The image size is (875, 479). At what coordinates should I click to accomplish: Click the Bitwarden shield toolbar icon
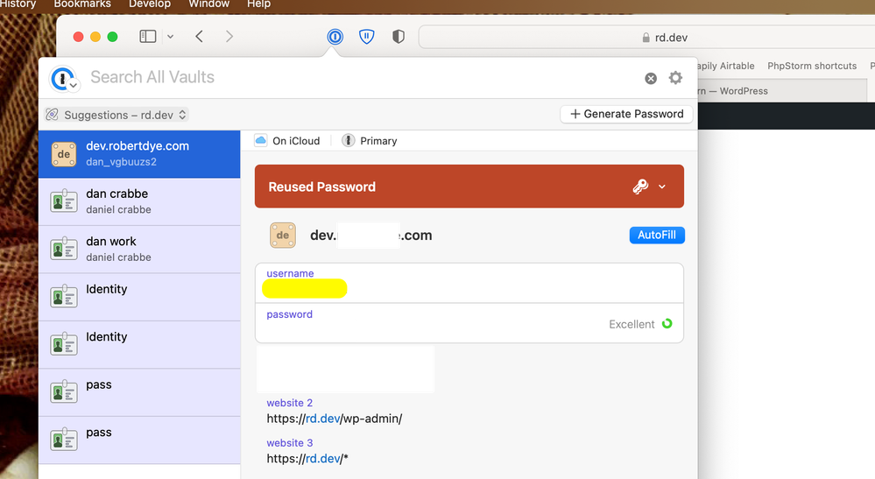367,37
